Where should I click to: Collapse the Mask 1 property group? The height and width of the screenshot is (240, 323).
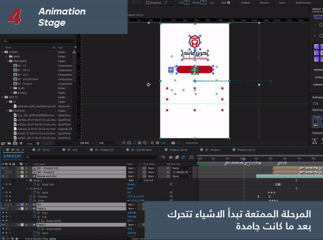pyautogui.click(x=27, y=180)
